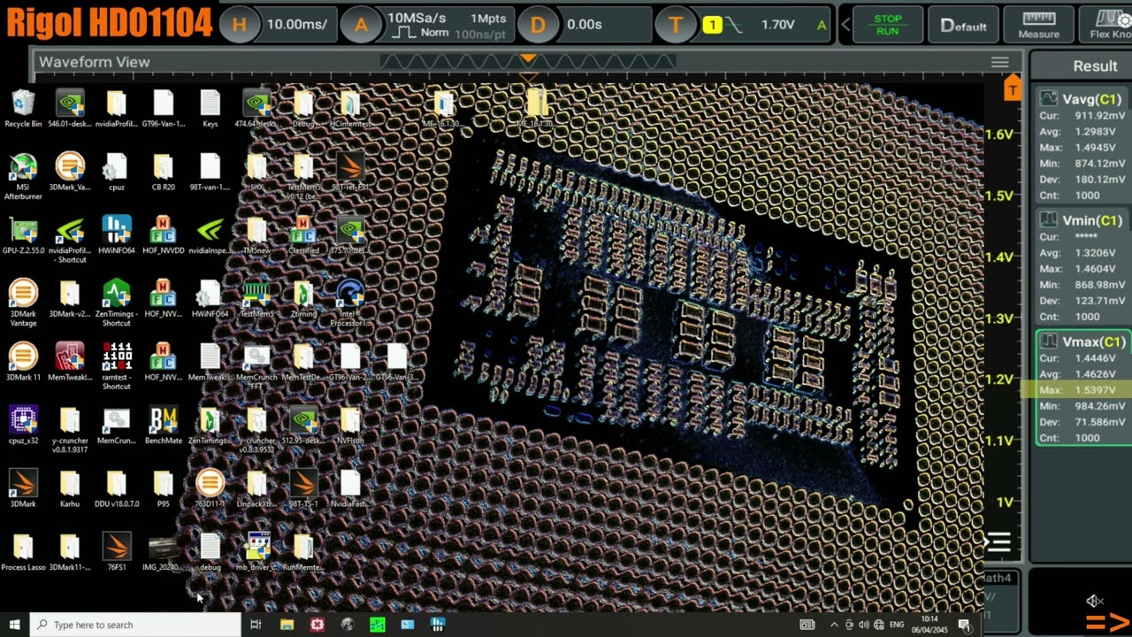Open the notification center icon

965,625
